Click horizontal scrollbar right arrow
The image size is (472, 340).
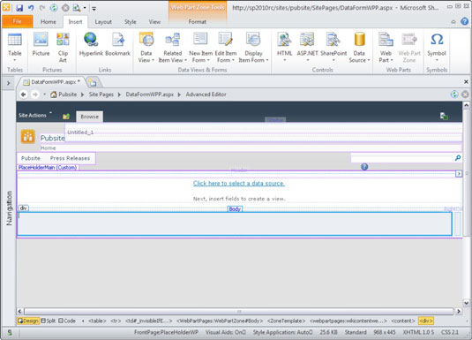coord(459,311)
